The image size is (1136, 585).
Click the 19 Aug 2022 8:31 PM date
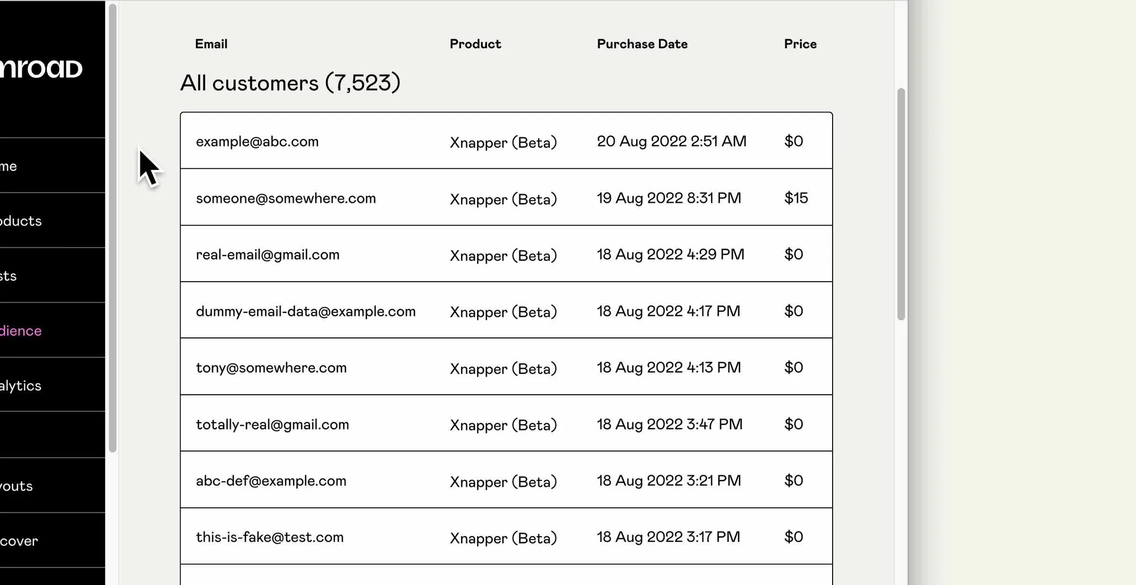click(669, 198)
